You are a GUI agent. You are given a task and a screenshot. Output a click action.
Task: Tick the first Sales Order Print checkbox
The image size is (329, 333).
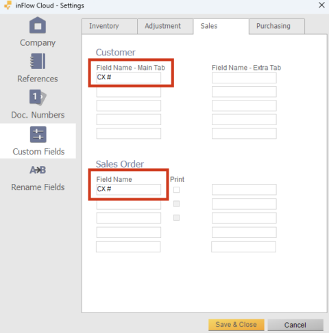tap(176, 189)
